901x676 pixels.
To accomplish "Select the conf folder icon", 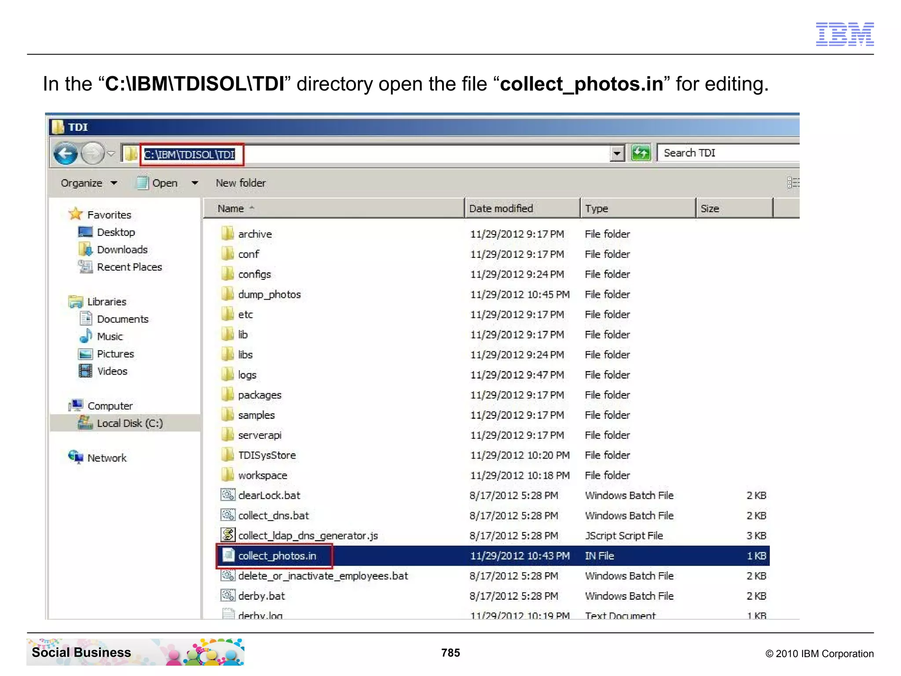I will [227, 253].
